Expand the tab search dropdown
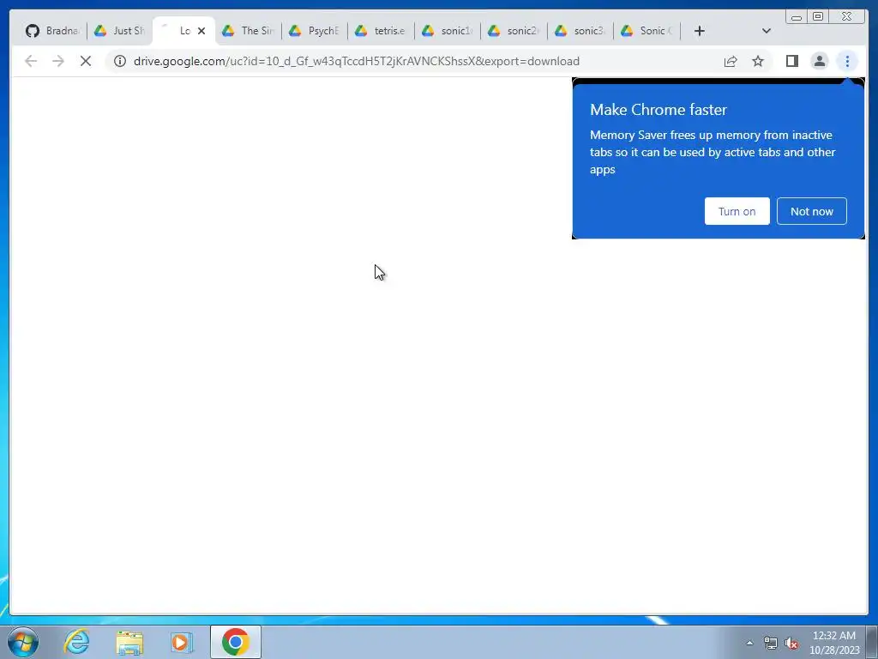This screenshot has width=878, height=659. pyautogui.click(x=767, y=31)
